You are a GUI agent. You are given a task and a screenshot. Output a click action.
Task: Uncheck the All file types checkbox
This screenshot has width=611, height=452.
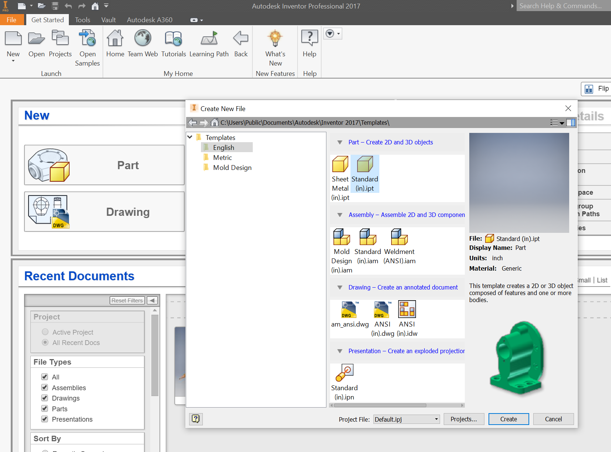(x=45, y=376)
